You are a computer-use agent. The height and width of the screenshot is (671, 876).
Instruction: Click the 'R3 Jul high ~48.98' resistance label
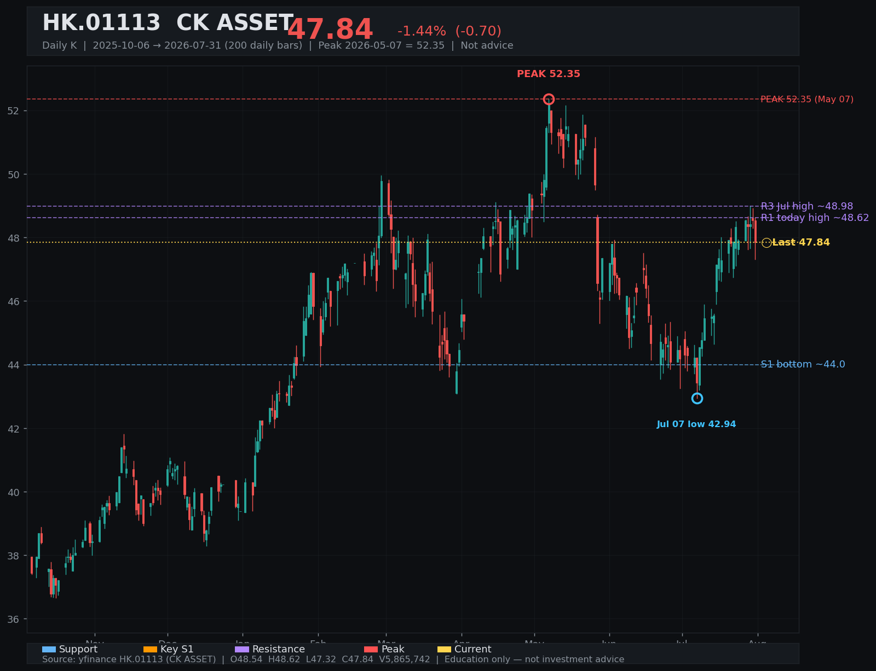[807, 206]
